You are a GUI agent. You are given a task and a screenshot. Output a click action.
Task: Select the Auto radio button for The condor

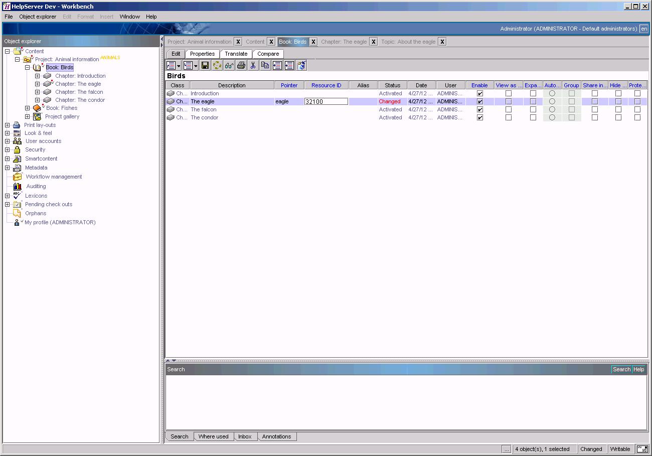click(x=552, y=117)
